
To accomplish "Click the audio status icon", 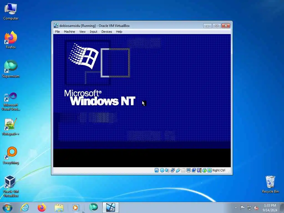I will 167,170.
